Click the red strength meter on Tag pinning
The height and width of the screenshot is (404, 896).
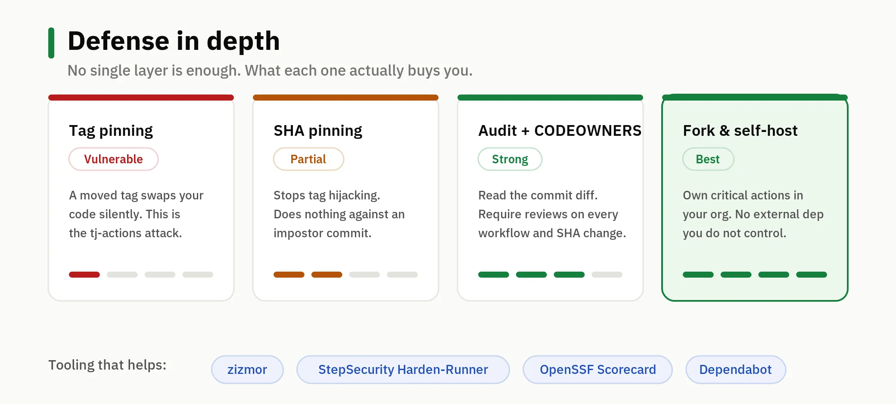[141, 275]
